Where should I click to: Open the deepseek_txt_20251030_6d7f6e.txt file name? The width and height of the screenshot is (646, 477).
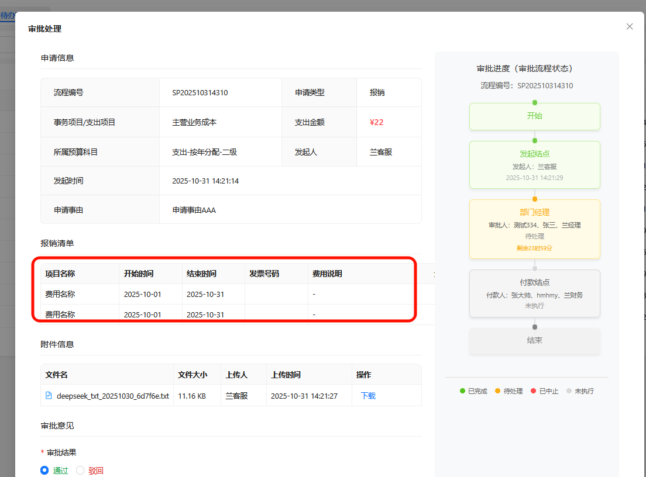click(112, 396)
